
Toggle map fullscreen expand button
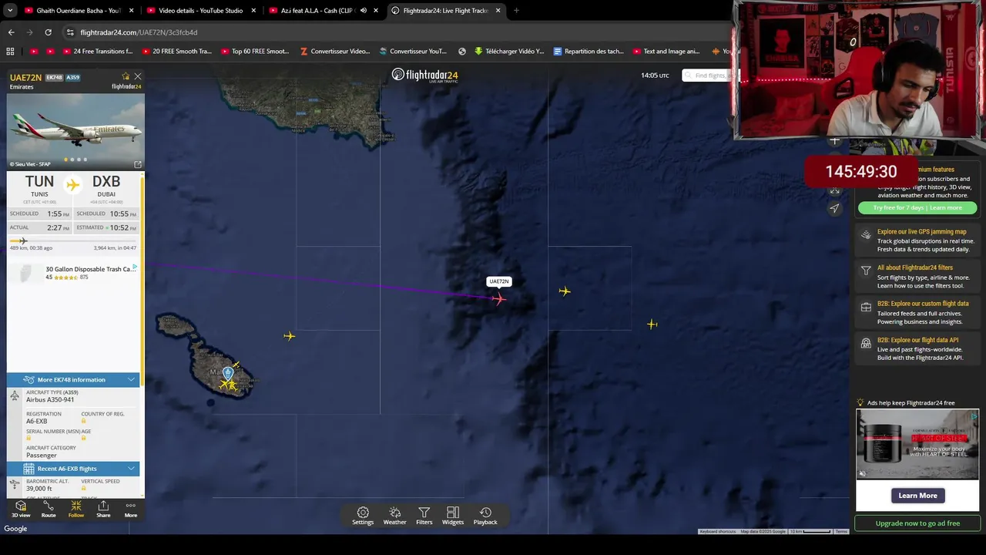click(834, 190)
